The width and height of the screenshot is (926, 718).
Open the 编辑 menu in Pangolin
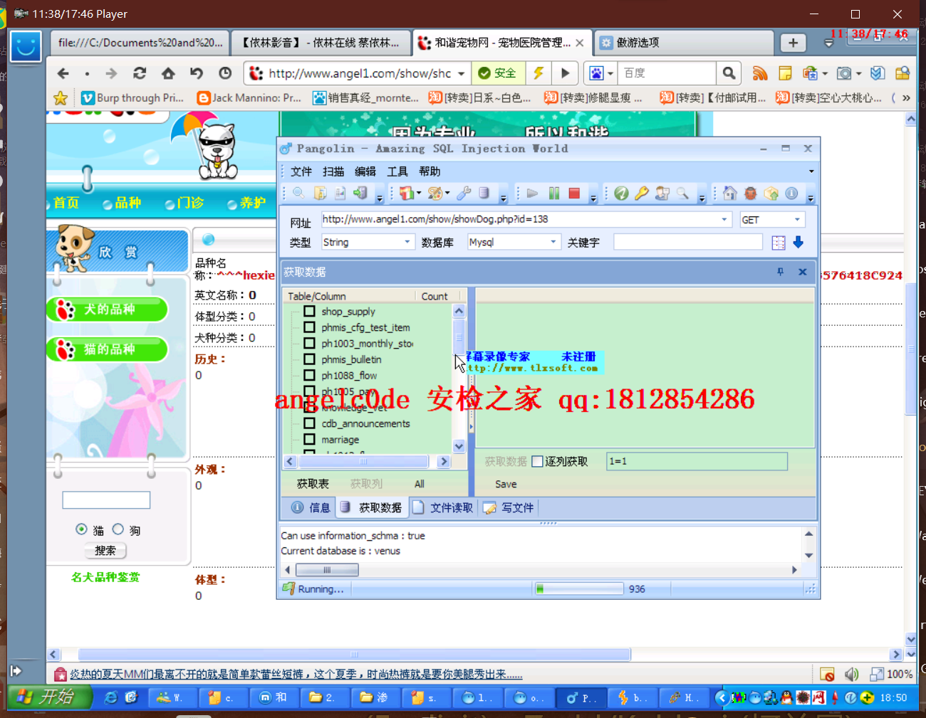[x=365, y=171]
